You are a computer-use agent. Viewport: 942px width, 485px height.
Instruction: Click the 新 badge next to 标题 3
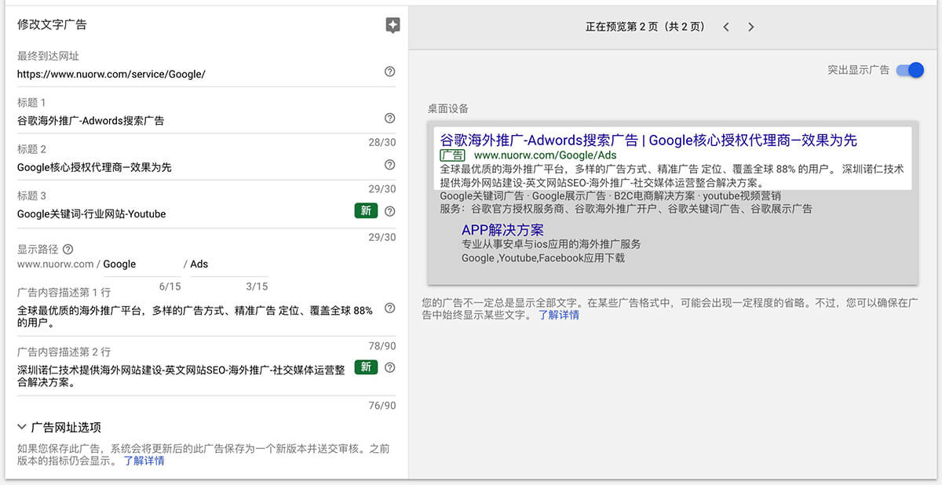[x=366, y=210]
